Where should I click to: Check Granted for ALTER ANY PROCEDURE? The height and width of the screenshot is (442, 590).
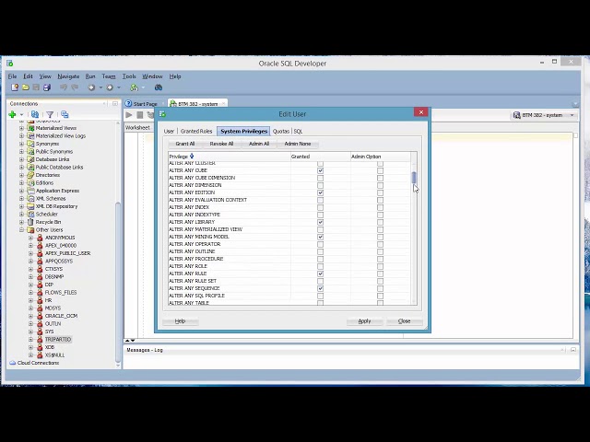(x=320, y=259)
